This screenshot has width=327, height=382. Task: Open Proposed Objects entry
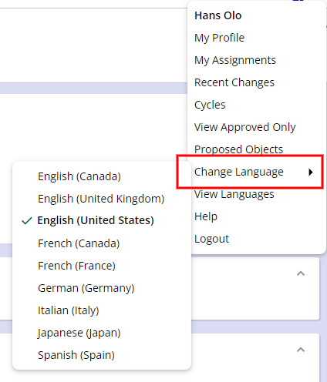point(238,149)
